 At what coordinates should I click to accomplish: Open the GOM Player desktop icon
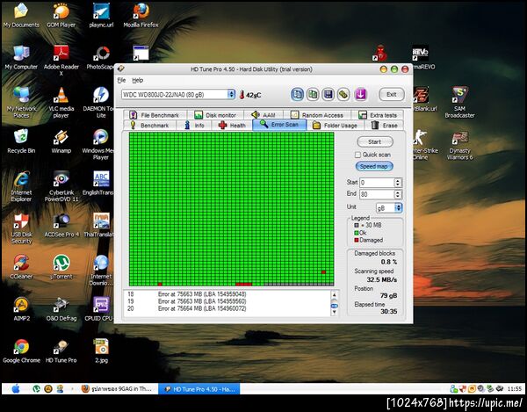(61, 15)
